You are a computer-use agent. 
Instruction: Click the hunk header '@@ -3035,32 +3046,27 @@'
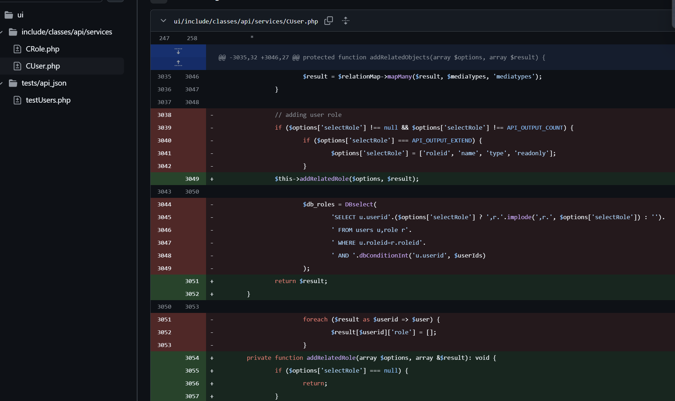click(x=259, y=57)
